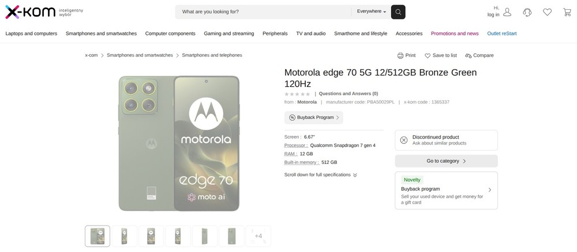Click Smartphones and smartwatches breadcrumb
577x252 pixels.
click(140, 55)
